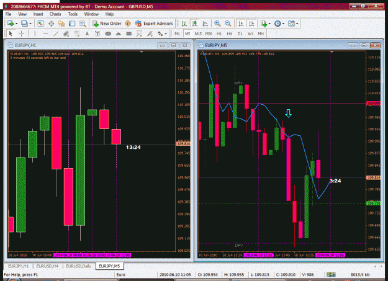The height and width of the screenshot is (281, 388).
Task: Toggle Auto Scroll chart button
Action: [x=241, y=24]
